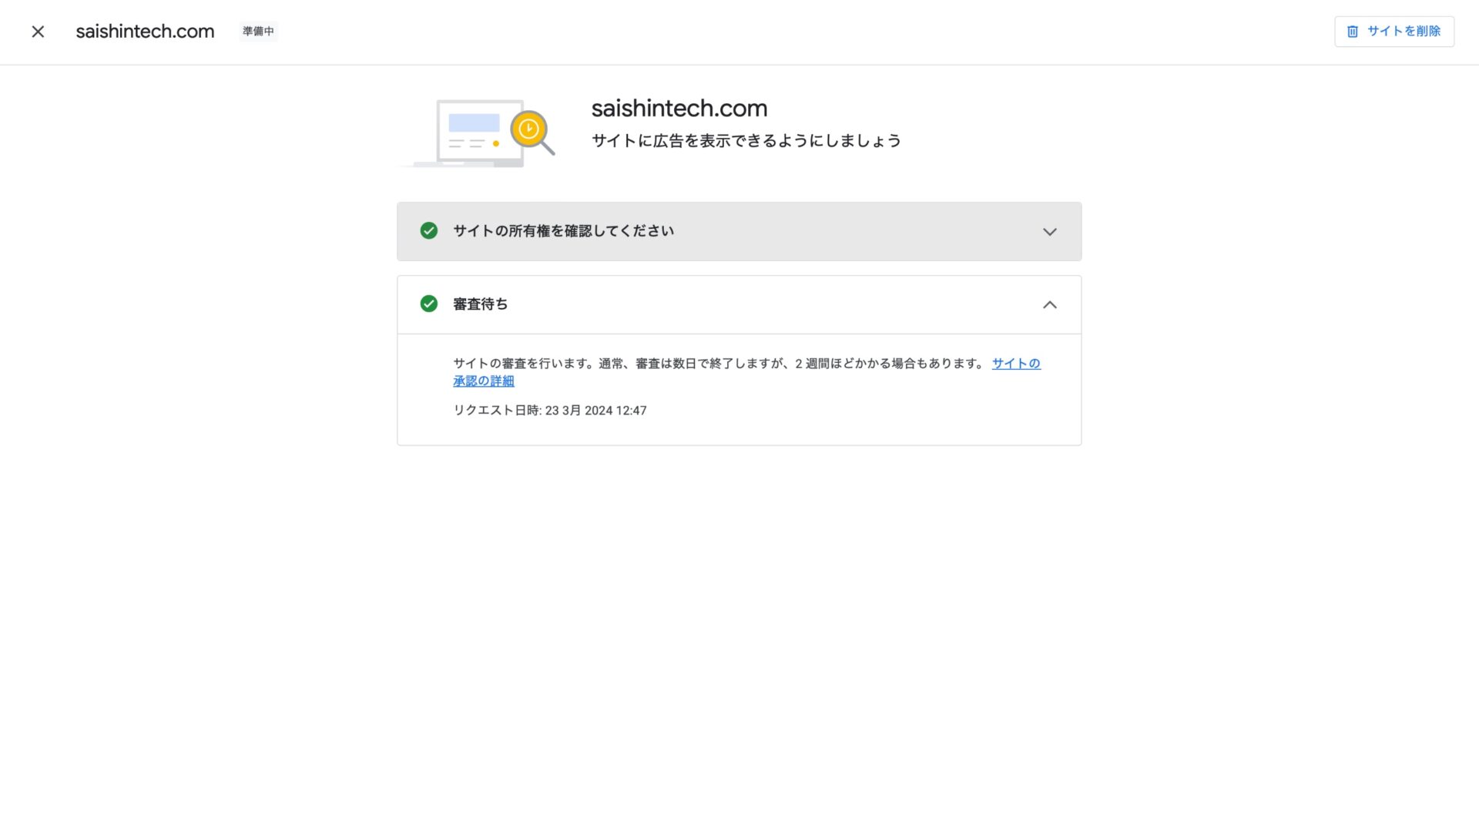Screen dimensions: 1479x832
Task: Click the review description paragraph text
Action: click(716, 364)
